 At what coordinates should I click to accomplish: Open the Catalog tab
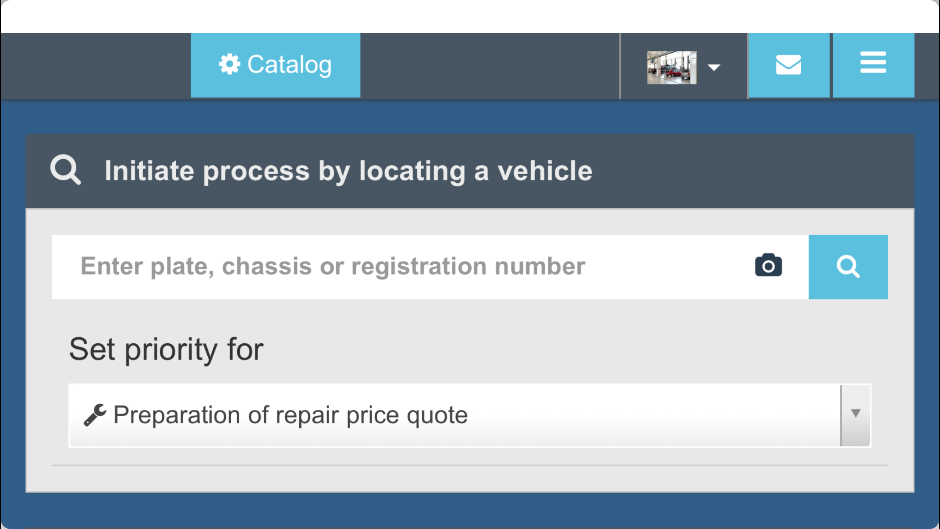tap(275, 65)
